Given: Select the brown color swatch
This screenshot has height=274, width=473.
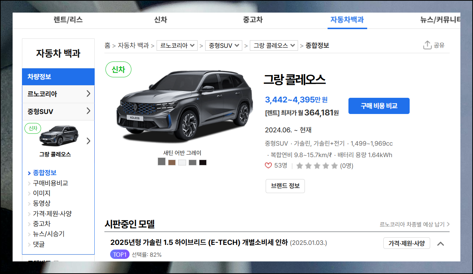Looking at the screenshot, I should (x=172, y=163).
